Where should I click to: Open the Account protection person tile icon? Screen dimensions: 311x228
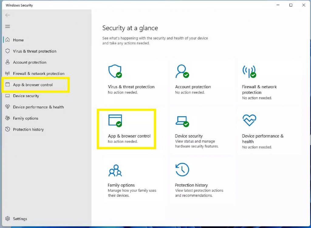[x=182, y=72]
